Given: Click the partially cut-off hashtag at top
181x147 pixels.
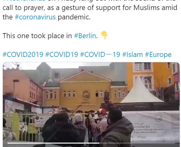Looking at the screenshot, I should click(x=24, y=1).
